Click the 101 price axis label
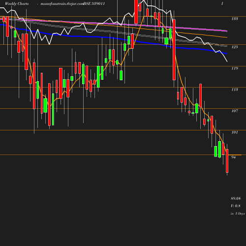This screenshot has height=246, width=246. tap(235, 132)
